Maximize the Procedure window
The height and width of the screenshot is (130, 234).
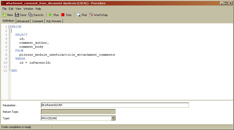click(226, 3)
